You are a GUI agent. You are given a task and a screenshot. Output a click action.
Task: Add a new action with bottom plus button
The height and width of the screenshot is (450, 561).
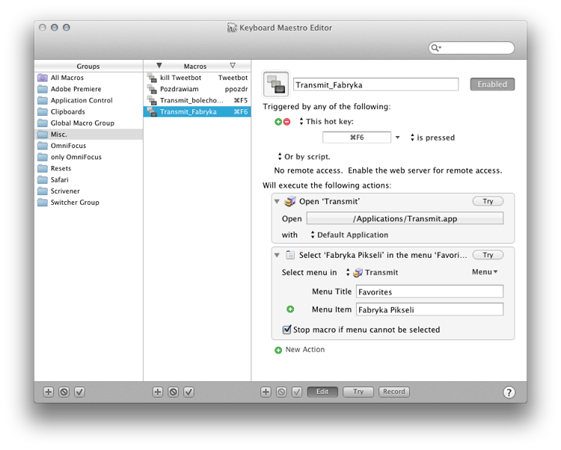(266, 392)
